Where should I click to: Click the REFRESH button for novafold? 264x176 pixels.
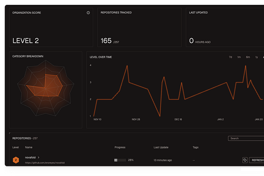pyautogui.click(x=257, y=160)
